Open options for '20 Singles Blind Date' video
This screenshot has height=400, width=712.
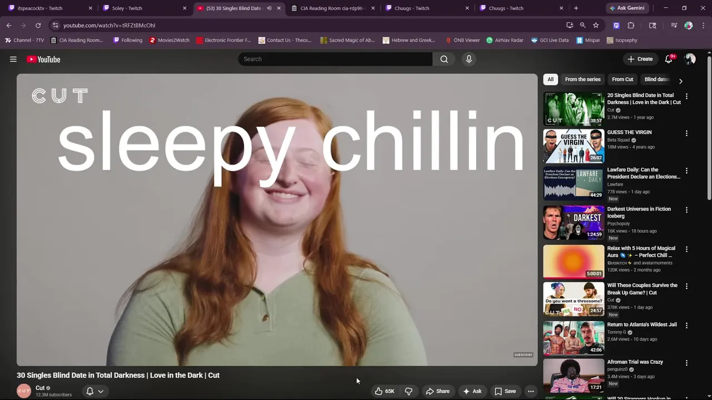pos(686,96)
